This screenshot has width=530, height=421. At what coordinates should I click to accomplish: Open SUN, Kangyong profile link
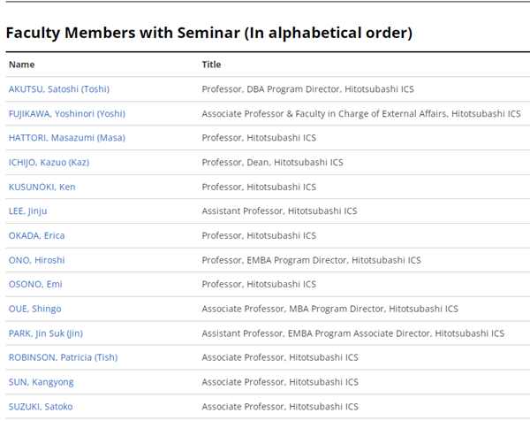coord(42,382)
